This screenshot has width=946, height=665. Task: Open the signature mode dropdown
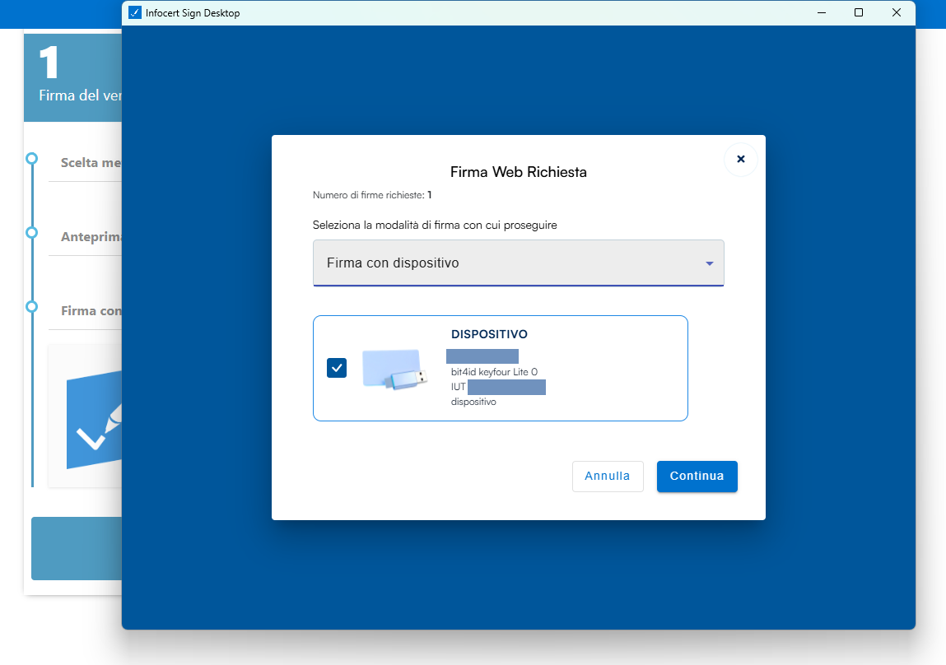(x=518, y=263)
